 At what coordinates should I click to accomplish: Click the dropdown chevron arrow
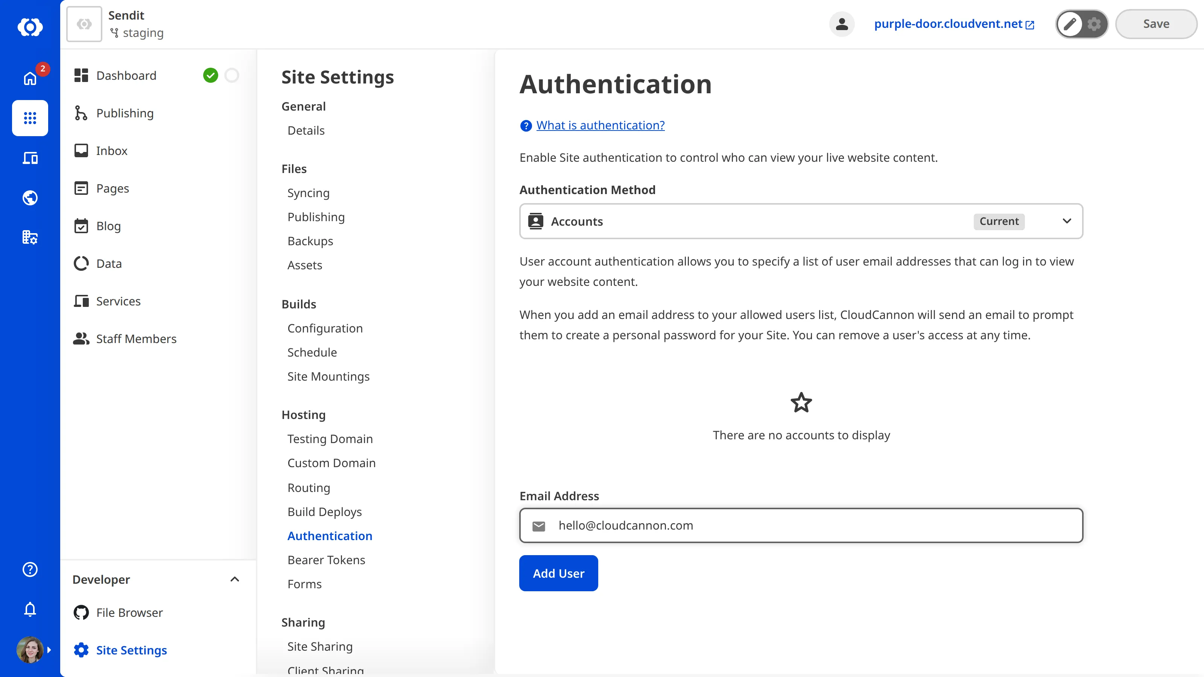point(1067,221)
